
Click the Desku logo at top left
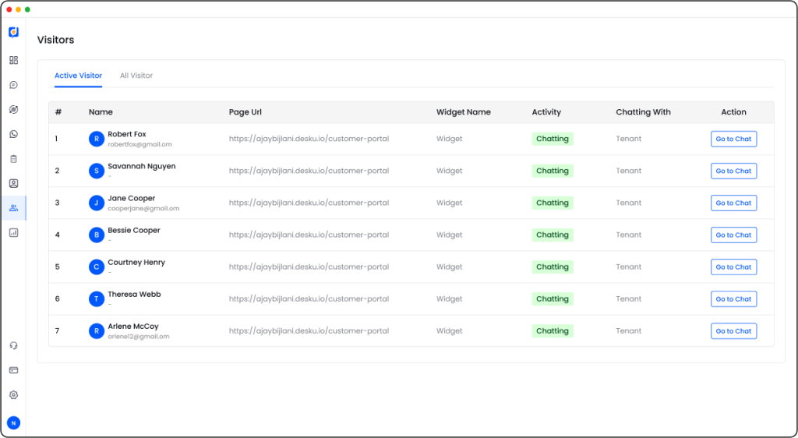(x=14, y=33)
